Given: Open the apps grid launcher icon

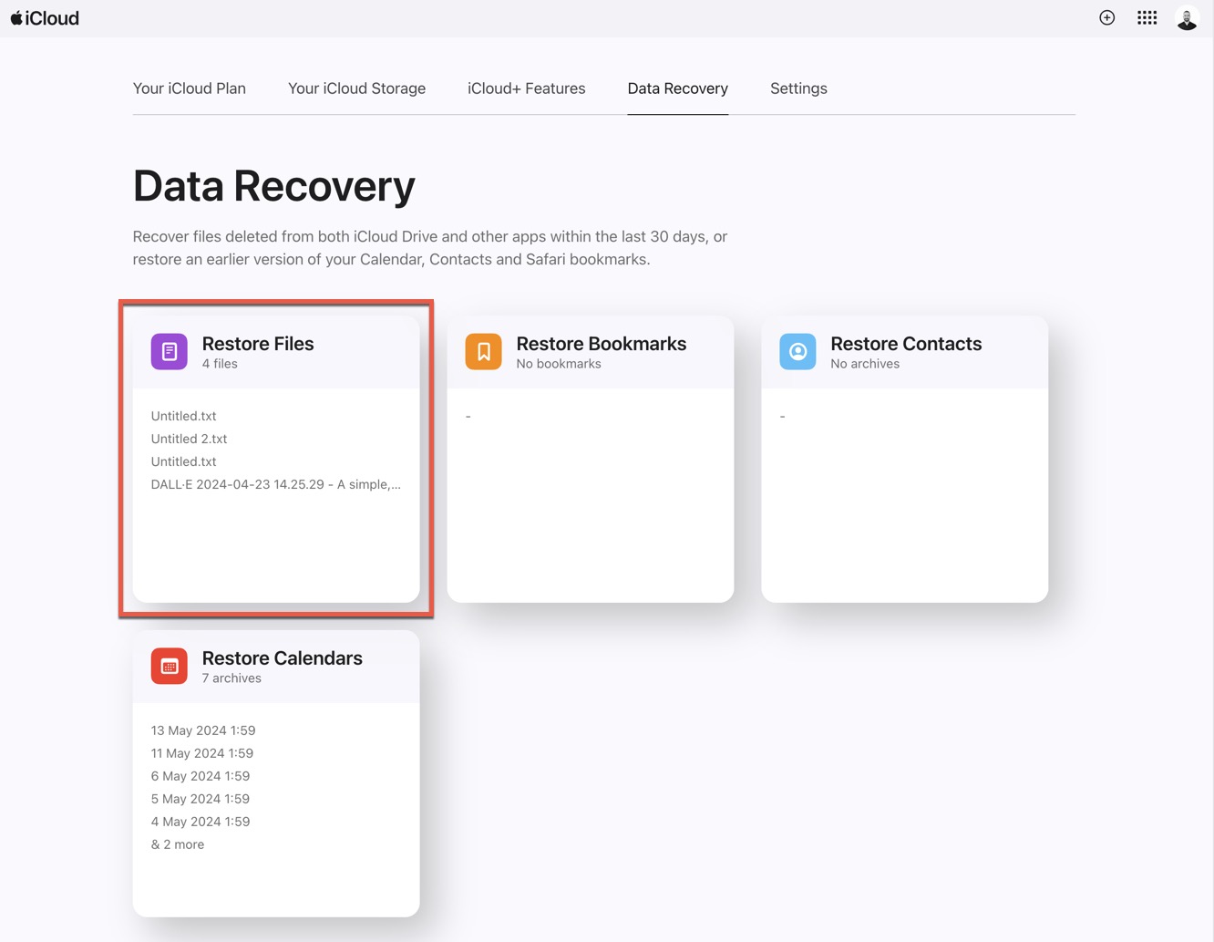Looking at the screenshot, I should point(1147,17).
